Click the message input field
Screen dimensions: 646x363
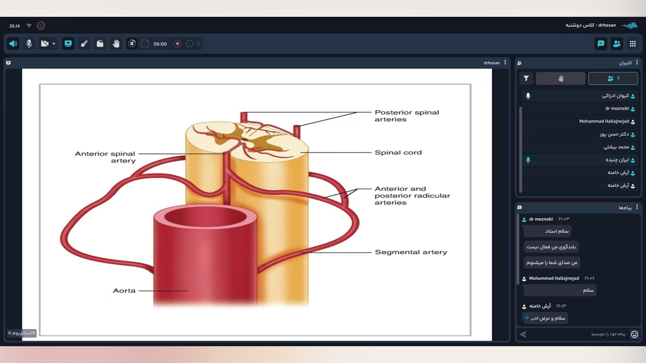click(x=579, y=334)
